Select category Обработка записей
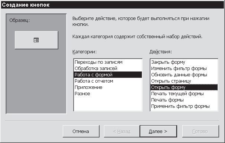Screen dimensions: 225x143 pos(108,69)
